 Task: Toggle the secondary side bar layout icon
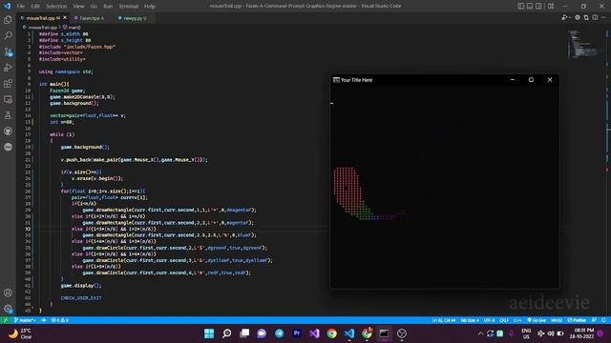tap(538, 7)
